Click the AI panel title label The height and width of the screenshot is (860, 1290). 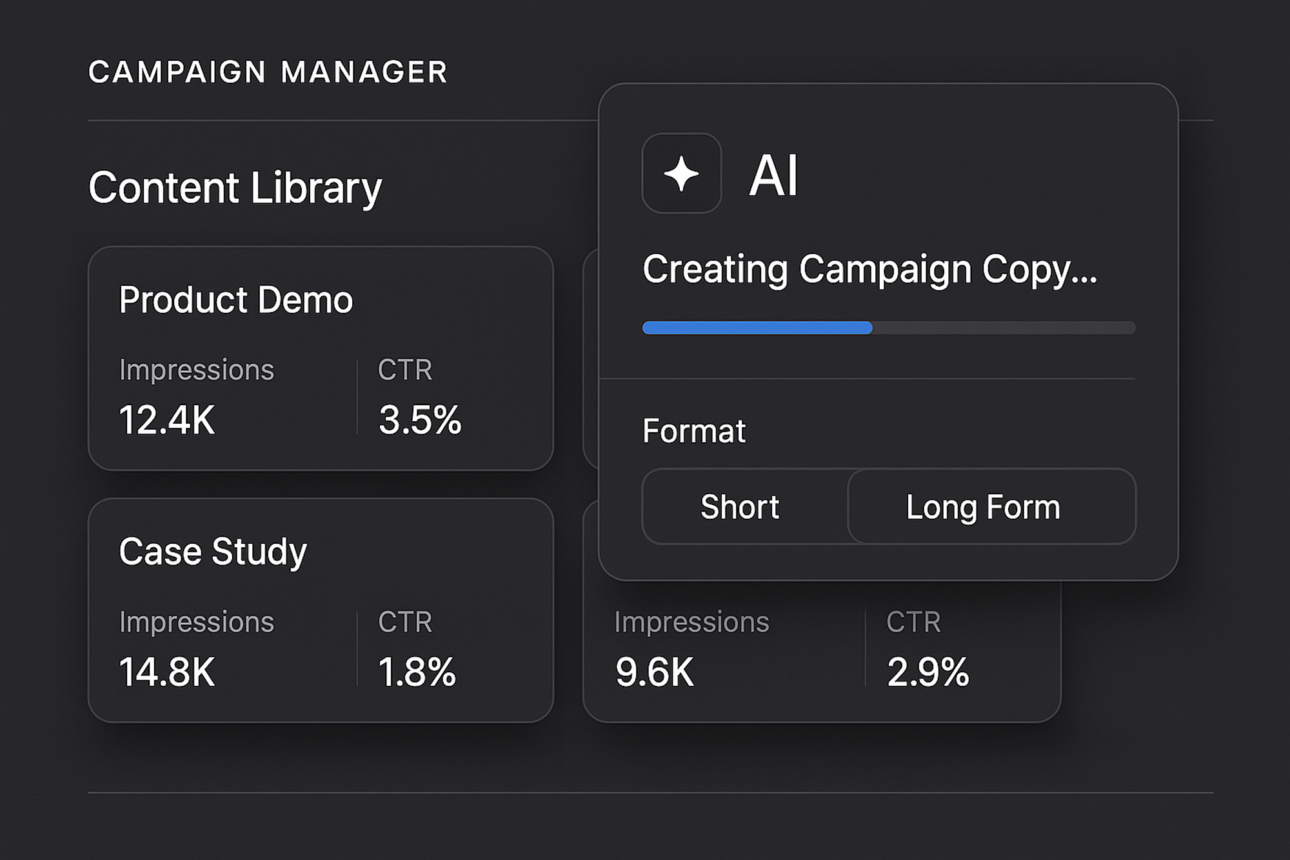click(x=774, y=175)
